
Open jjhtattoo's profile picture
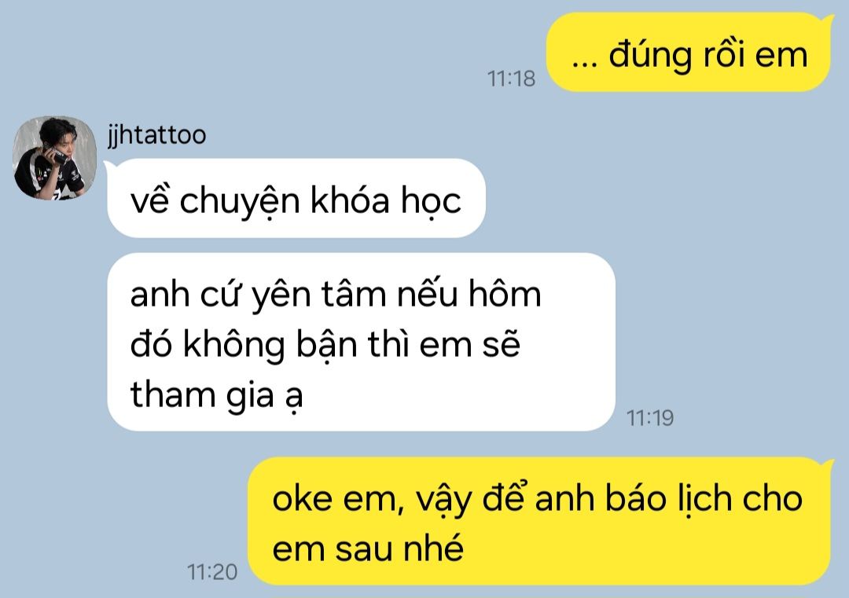point(54,158)
